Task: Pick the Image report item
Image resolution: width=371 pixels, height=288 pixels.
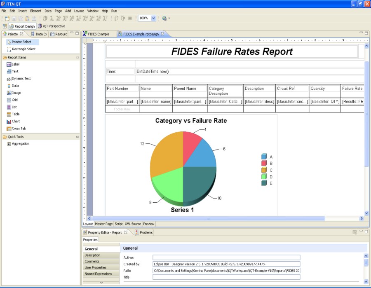Action: click(x=16, y=93)
